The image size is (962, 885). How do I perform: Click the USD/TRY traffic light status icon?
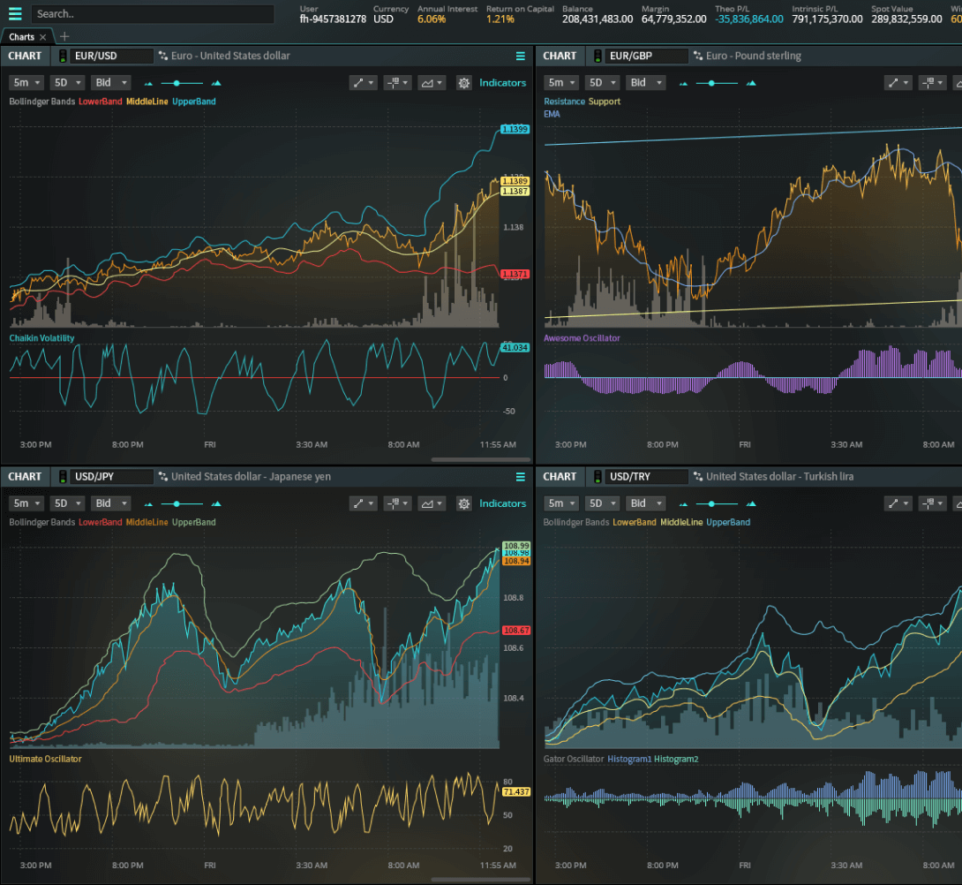tap(597, 477)
